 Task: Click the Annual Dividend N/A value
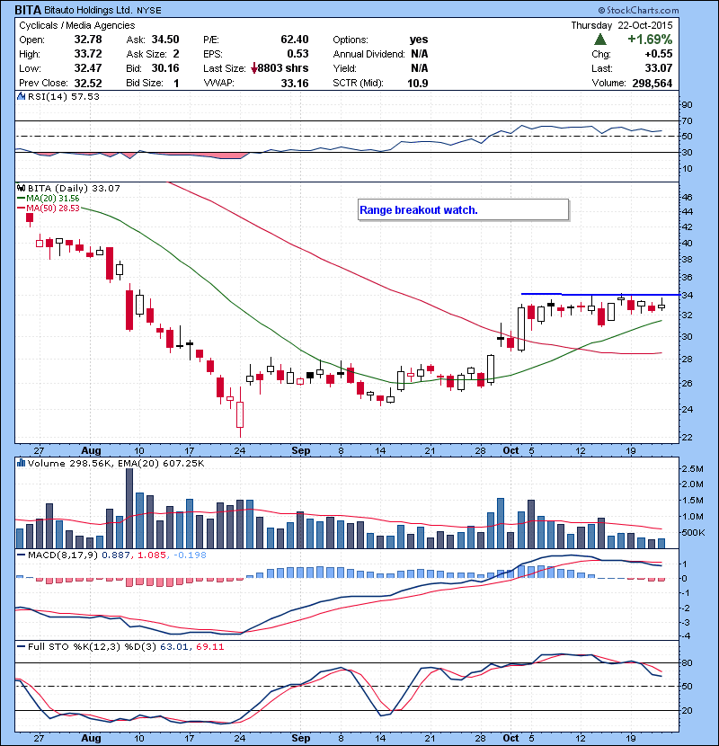tap(419, 54)
